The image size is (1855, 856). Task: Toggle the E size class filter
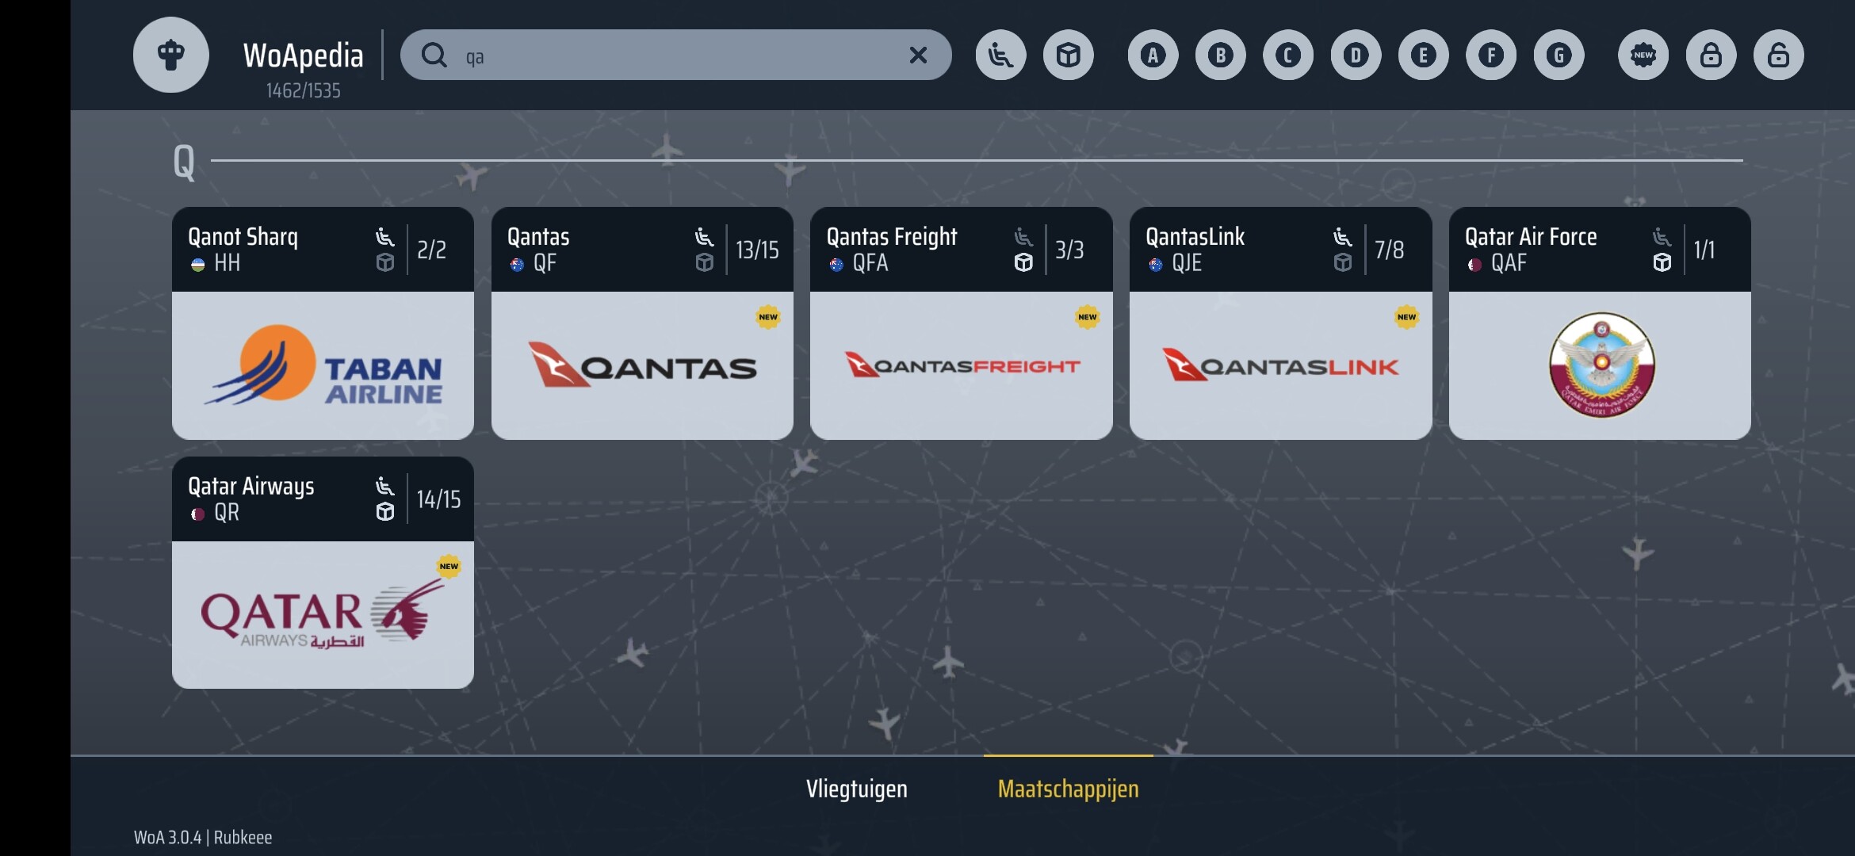1424,55
